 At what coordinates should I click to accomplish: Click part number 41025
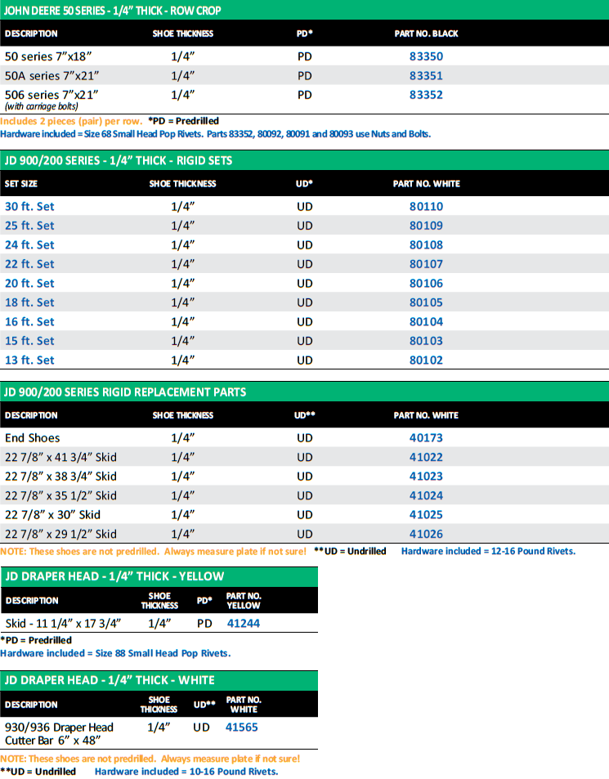point(426,515)
